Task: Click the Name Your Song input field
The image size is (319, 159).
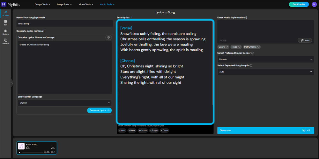Action: click(65, 24)
